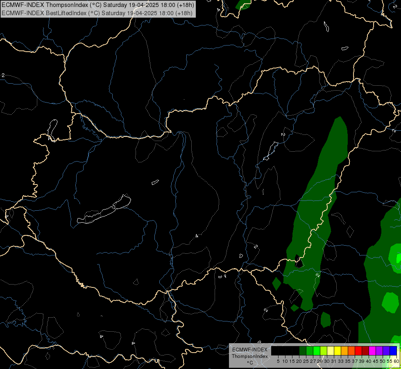The width and height of the screenshot is (401, 369).
Task: Select the bright red 37–39 legend swatch
Action: [358, 351]
